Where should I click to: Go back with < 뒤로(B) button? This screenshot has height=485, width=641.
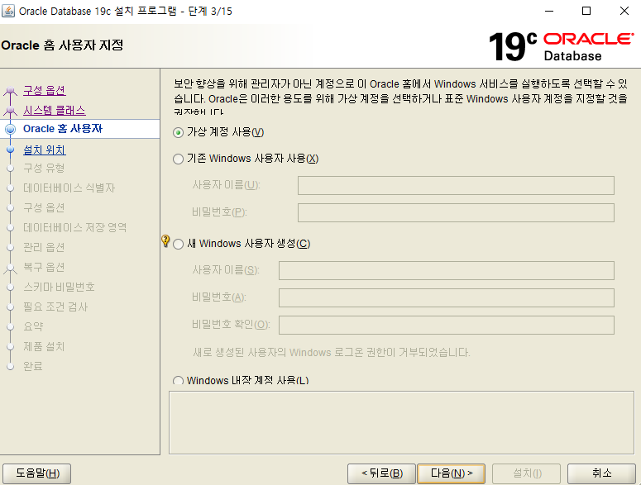tap(381, 473)
